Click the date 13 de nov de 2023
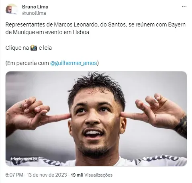Screen dimensions: 192x183 coord(47,175)
